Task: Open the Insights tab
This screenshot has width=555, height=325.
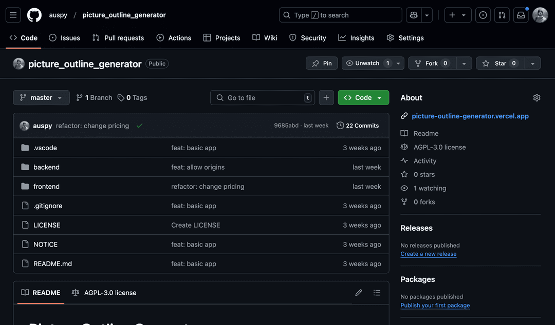Action: (x=356, y=38)
